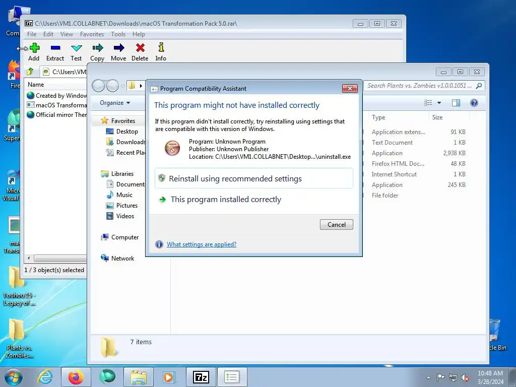Viewport: 516px width, 387px height.
Task: Open the Help menu in 7-Zip
Action: 139,34
